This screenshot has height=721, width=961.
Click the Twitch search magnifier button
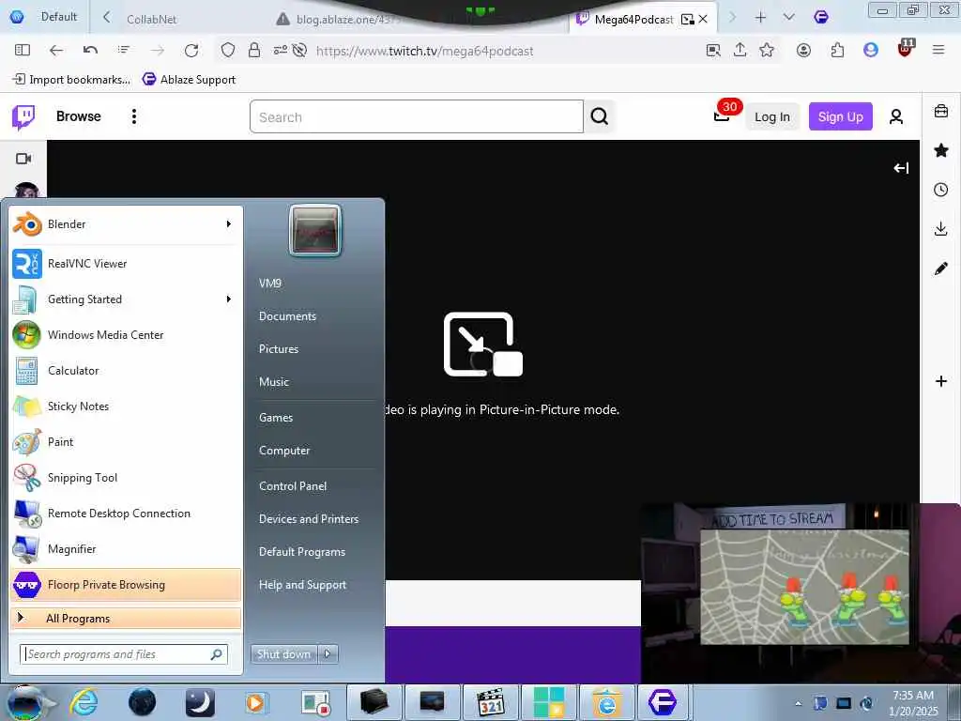click(600, 116)
